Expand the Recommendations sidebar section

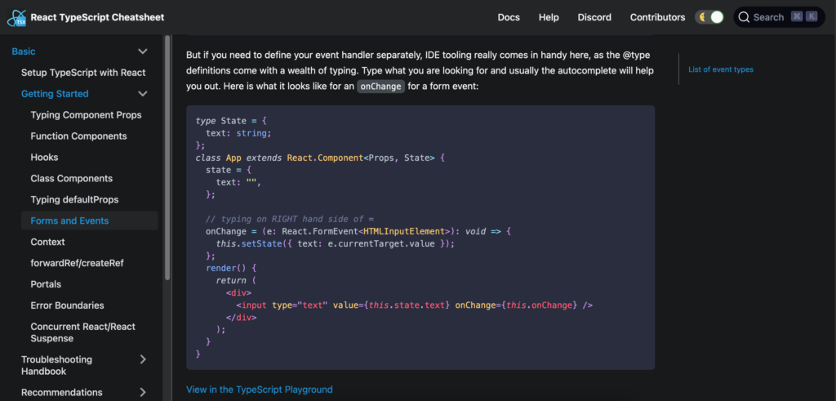[143, 393]
